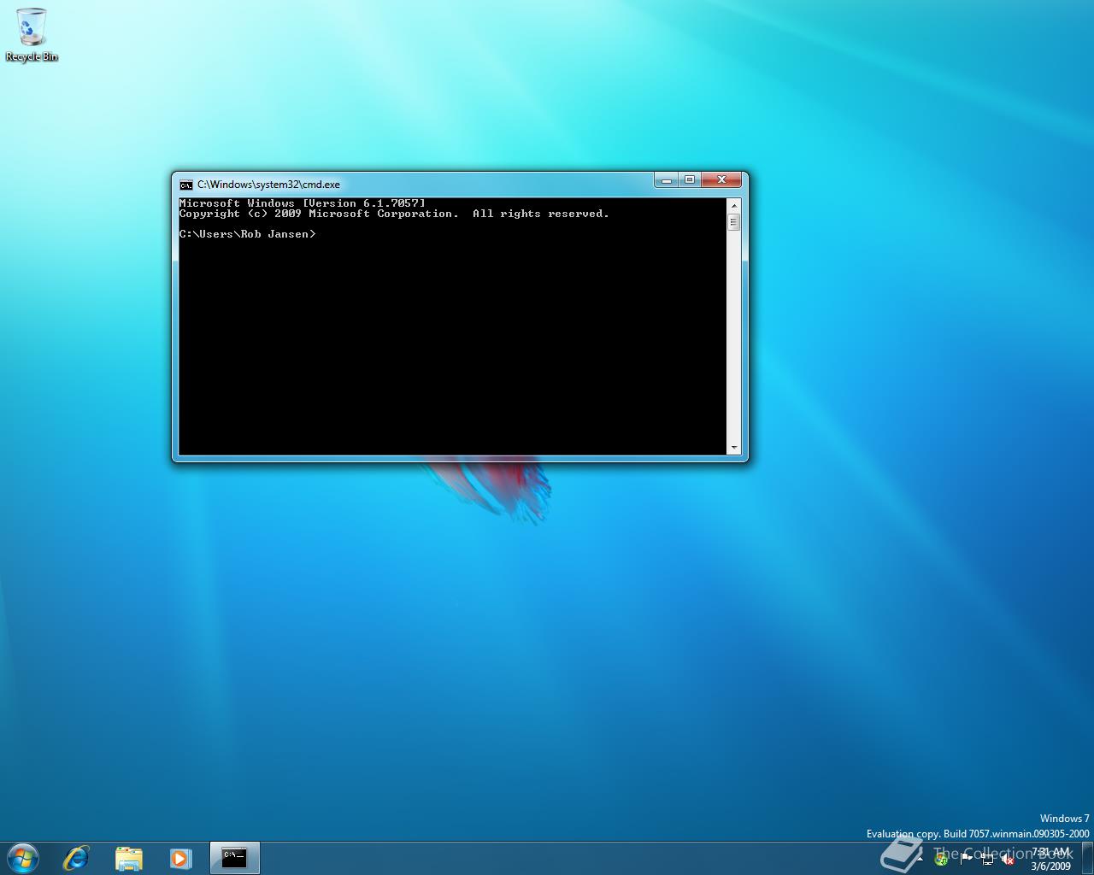Click the console scrollbar up arrow

733,206
